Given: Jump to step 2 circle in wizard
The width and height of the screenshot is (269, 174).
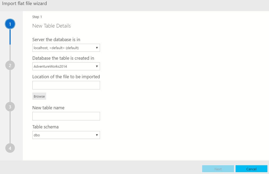Looking at the screenshot, I should (10, 66).
